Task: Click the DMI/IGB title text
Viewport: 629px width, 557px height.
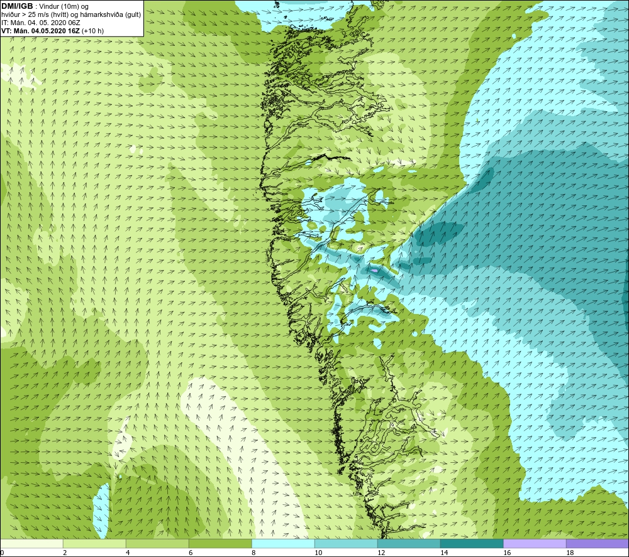Action: (17, 6)
